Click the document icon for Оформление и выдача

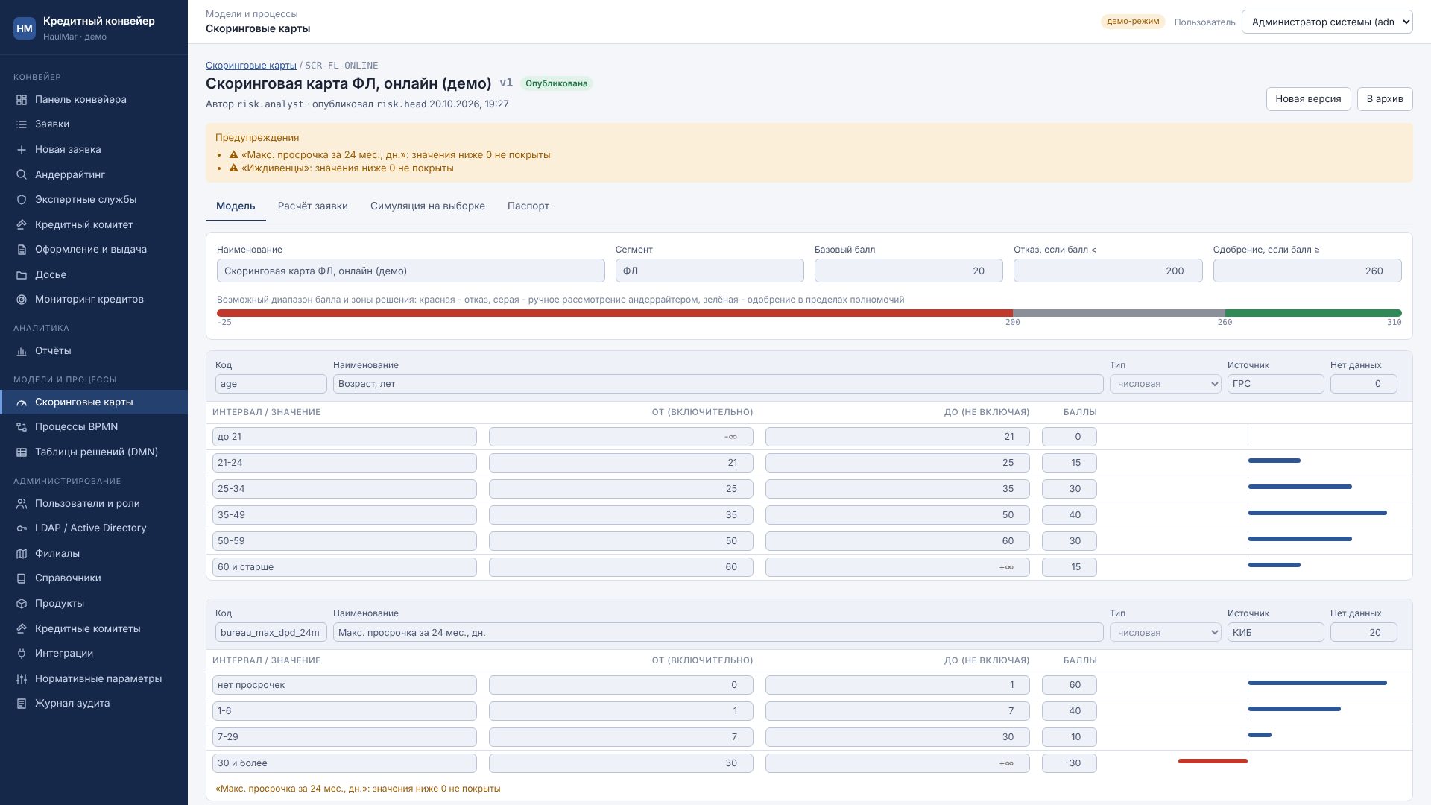click(22, 250)
